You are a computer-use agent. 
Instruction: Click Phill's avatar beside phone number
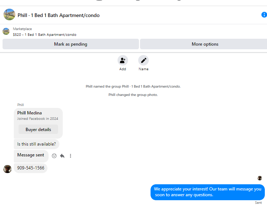(x=8, y=169)
